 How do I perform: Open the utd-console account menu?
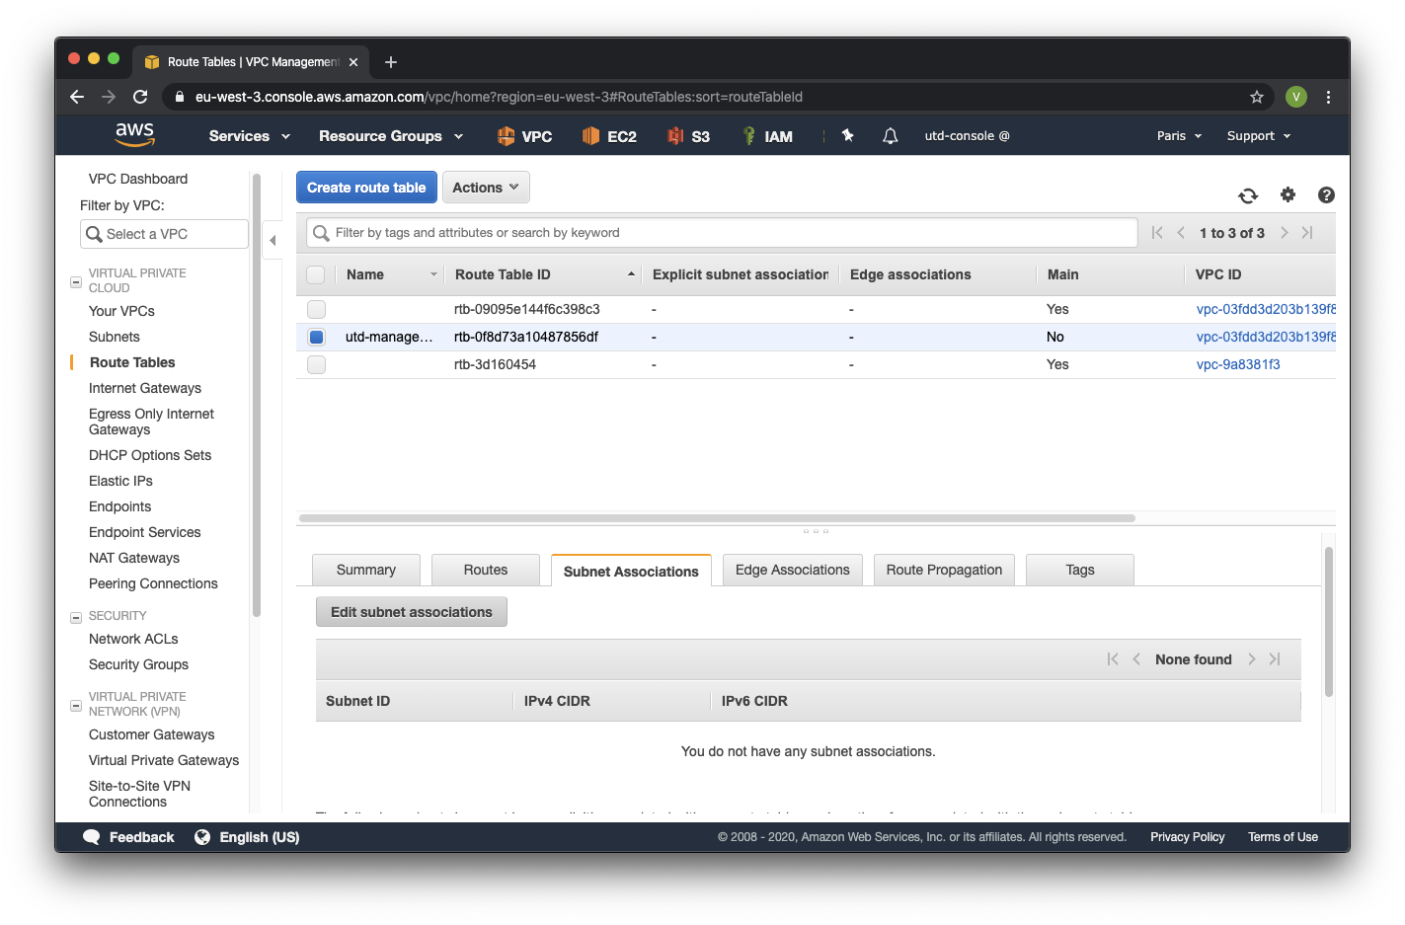967,136
